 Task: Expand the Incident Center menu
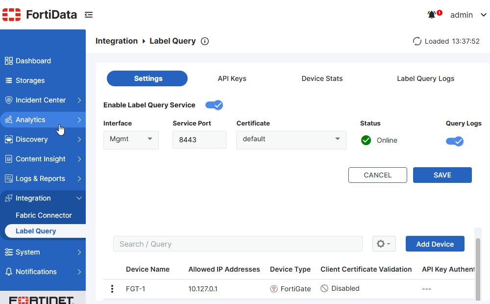(43, 100)
